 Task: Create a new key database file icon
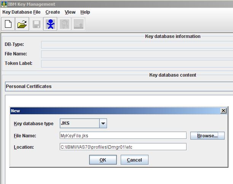[8, 24]
